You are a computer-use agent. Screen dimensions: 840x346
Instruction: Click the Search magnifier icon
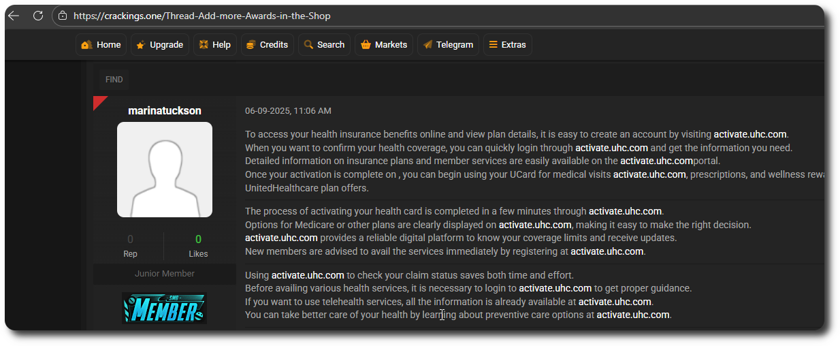coord(308,44)
